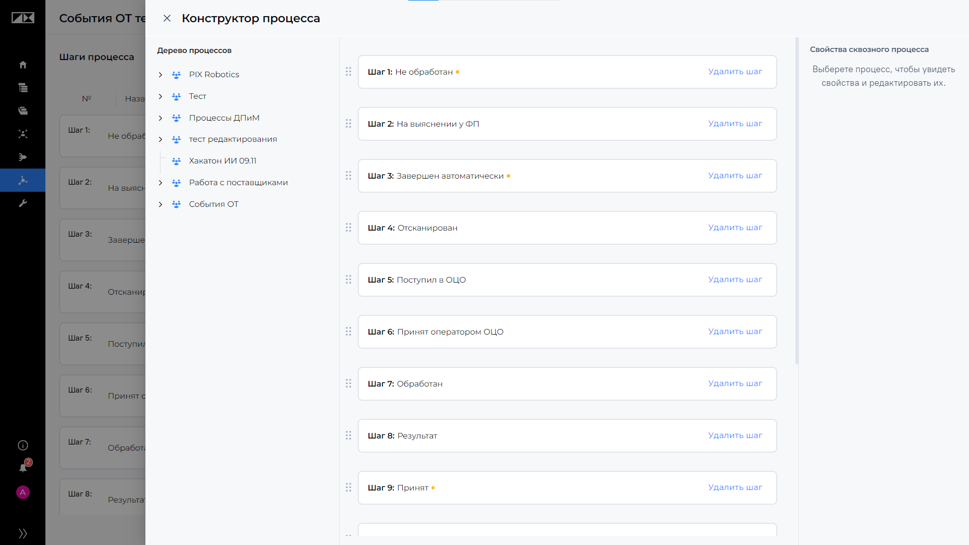Screen dimensions: 969x545
Task: Expand the События ОТ tree node
Action: 160,204
